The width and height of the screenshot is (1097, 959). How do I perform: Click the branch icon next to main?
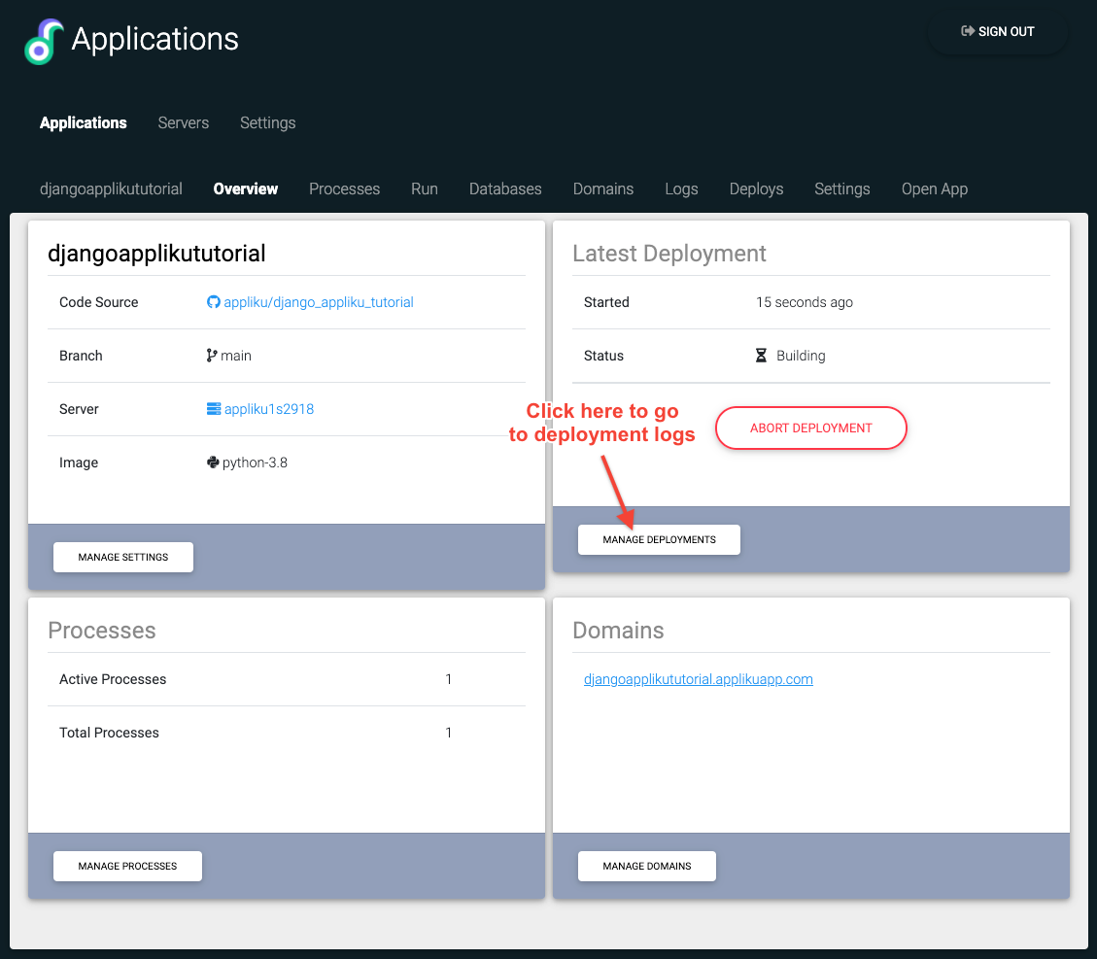click(211, 356)
